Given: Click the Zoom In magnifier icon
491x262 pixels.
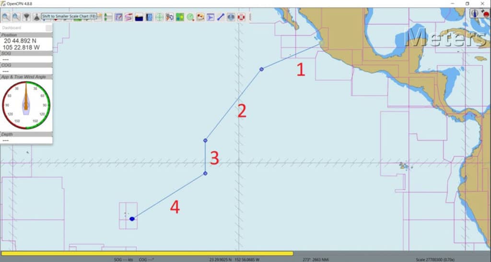Looking at the screenshot, I should (6, 17).
